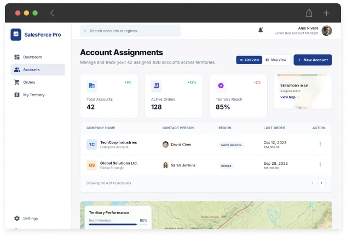Screen dimensions: 347x237
Task: Create a New Account
Action: [x=313, y=60]
